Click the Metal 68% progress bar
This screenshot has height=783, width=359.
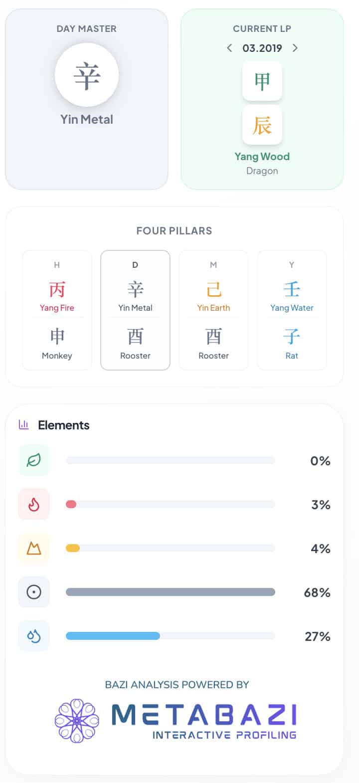tap(171, 592)
